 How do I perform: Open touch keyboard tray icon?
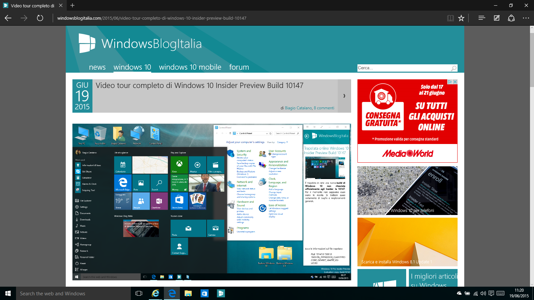pyautogui.click(x=500, y=293)
